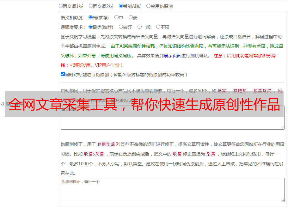
Task: Toggle 同时对标题进行伪原创 checkbox
Action: click(63, 74)
